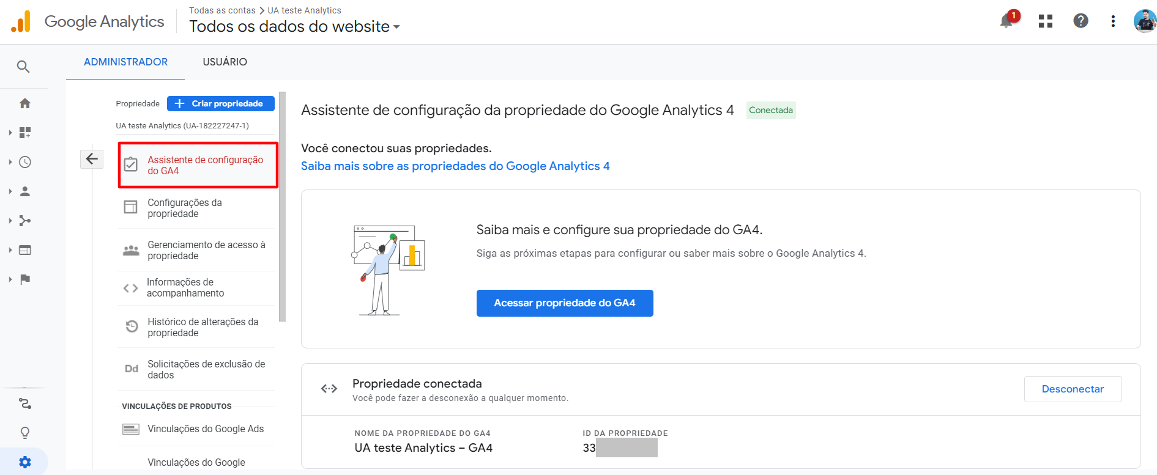The image size is (1157, 475).
Task: Open the three-dot more options menu
Action: click(x=1113, y=21)
